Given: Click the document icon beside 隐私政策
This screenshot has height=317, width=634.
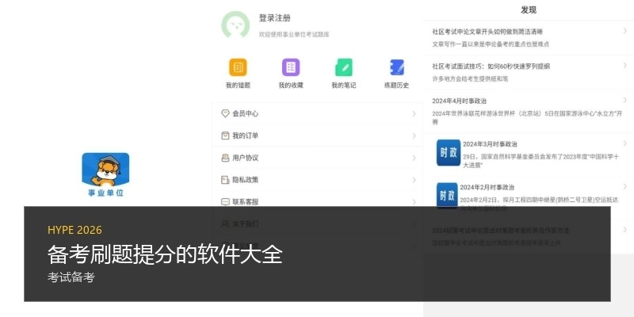Looking at the screenshot, I should [x=225, y=180].
